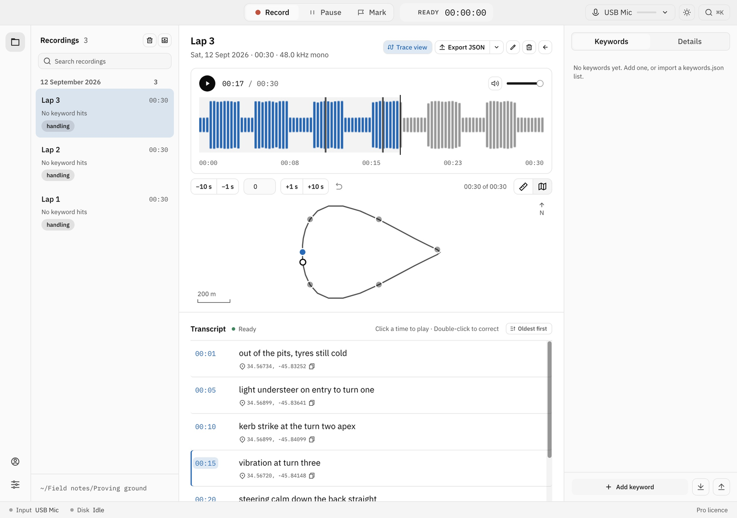Click the archive icon beside Recordings

click(165, 40)
